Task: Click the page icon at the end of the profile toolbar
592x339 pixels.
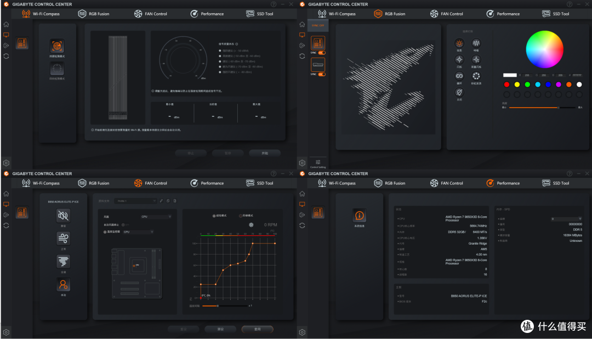Action: [x=175, y=201]
